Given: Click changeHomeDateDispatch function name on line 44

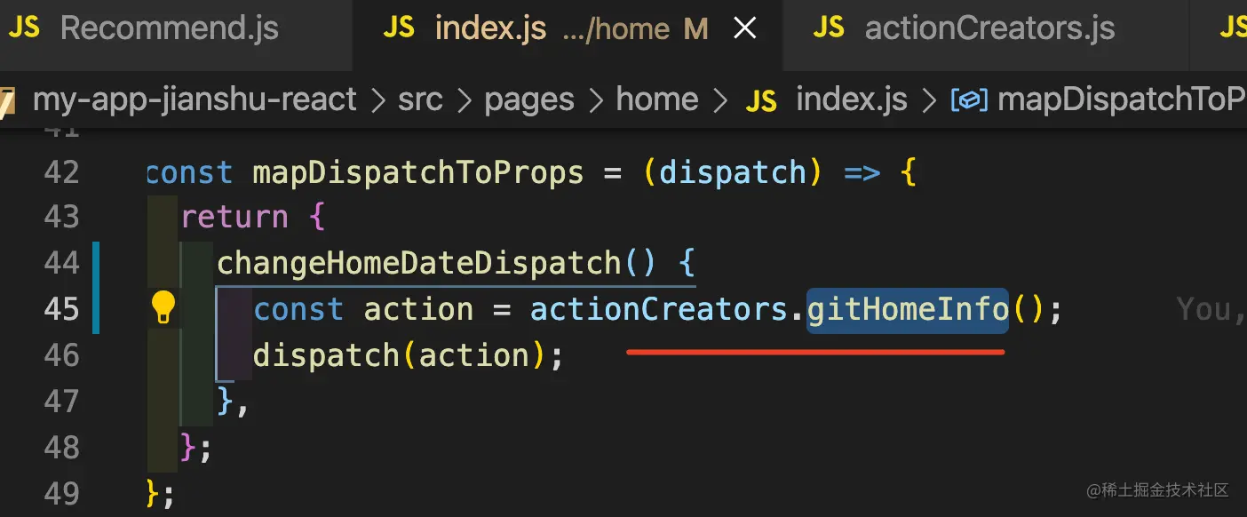Looking at the screenshot, I should [x=419, y=263].
